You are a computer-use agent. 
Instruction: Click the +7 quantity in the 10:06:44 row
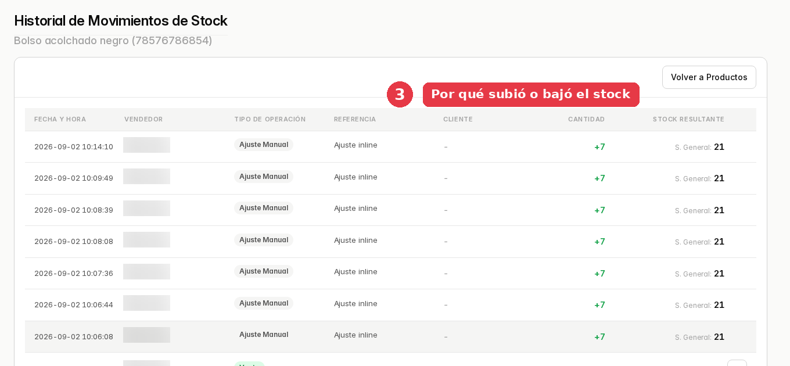(x=599, y=305)
